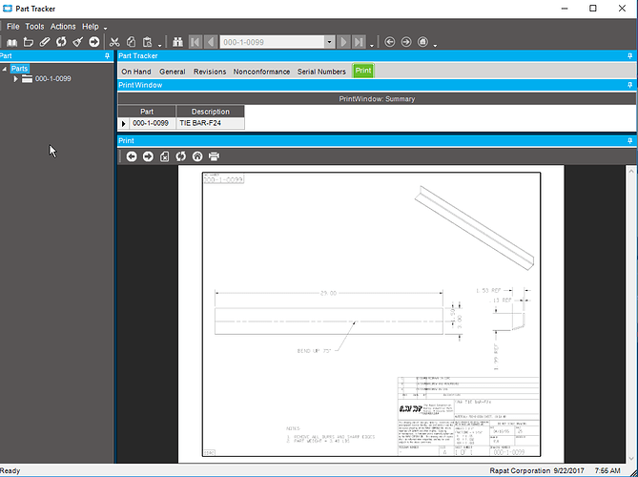
Task: Open the Serial Numbers tab
Action: (321, 72)
